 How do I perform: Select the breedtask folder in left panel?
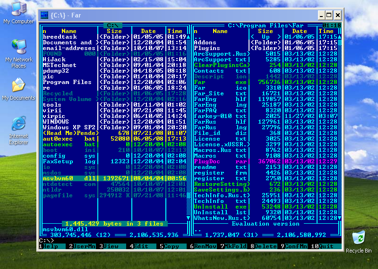point(114,37)
